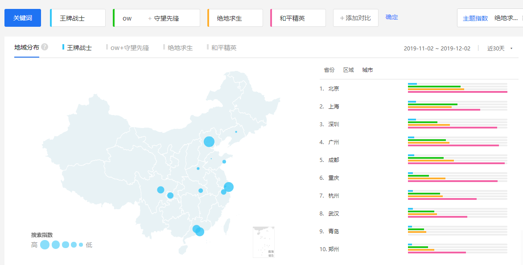Select the 王牌战士 keyword box
Viewport: 523px width, 265px height.
pyautogui.click(x=78, y=18)
